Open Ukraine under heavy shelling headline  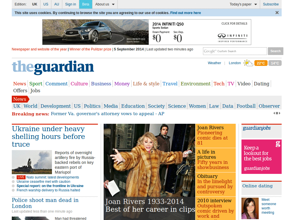48,137
